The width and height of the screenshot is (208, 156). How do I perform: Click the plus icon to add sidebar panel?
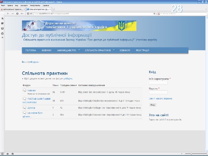[2, 38]
